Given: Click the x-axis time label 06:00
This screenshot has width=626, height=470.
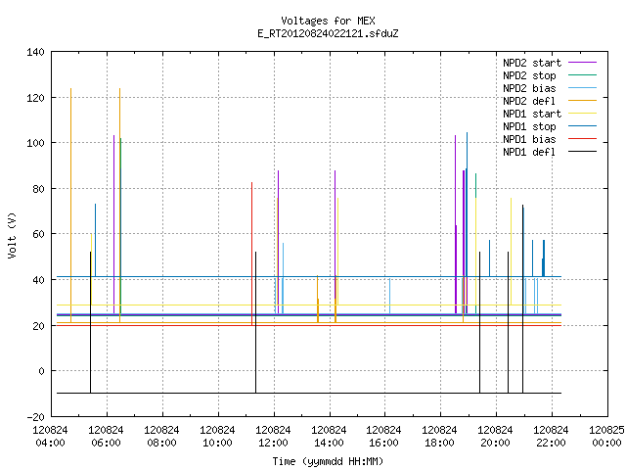Looking at the screenshot, I should [x=106, y=444].
